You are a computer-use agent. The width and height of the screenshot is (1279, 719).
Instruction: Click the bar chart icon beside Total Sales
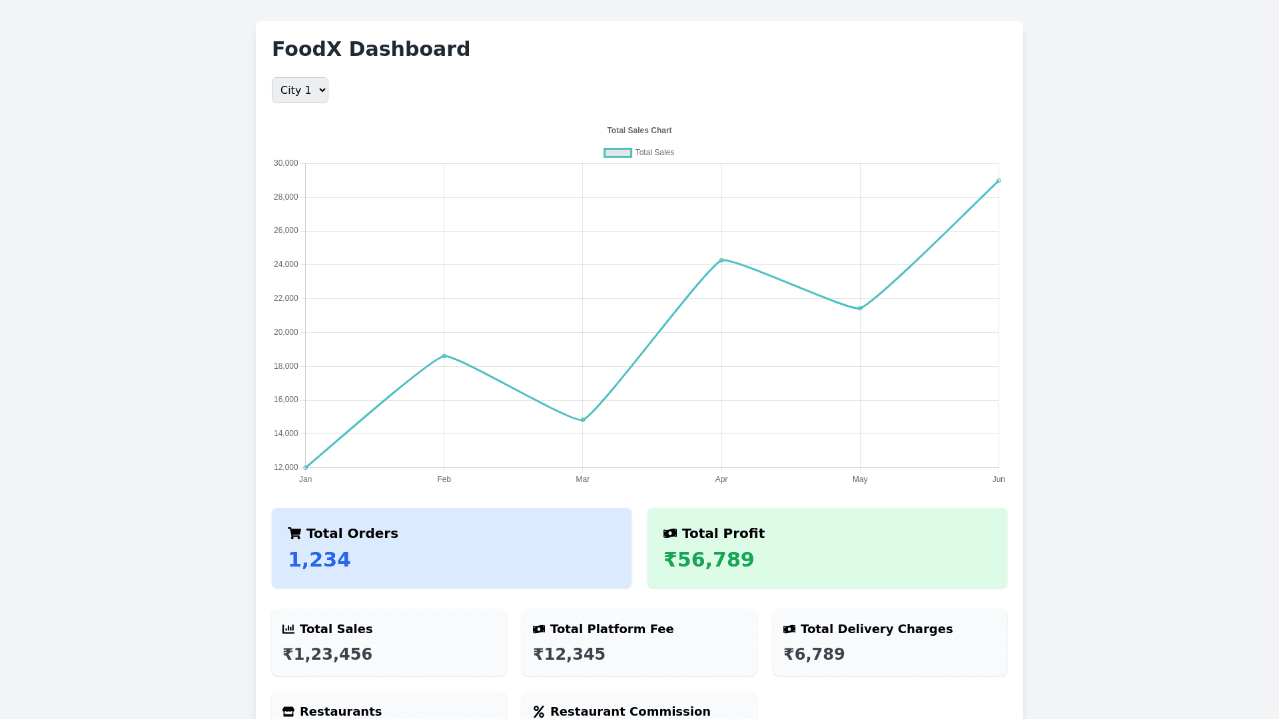click(x=288, y=629)
